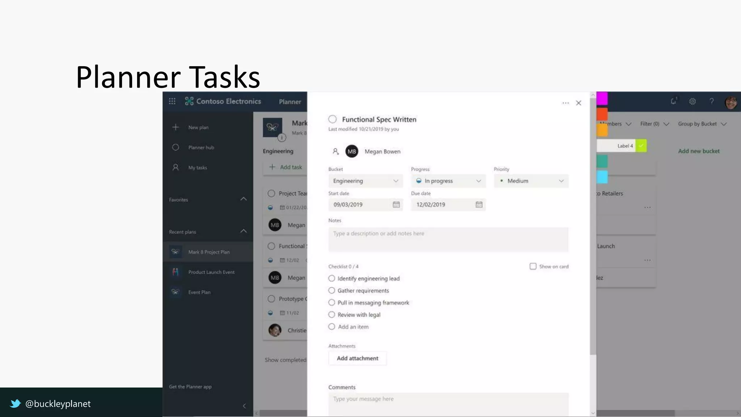
Task: Click Add new bucket
Action: [x=699, y=151]
